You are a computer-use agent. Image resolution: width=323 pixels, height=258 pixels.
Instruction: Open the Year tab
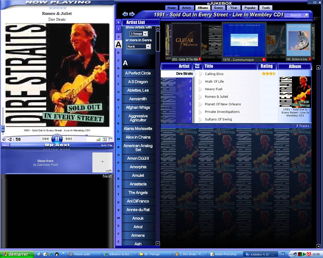tap(234, 8)
